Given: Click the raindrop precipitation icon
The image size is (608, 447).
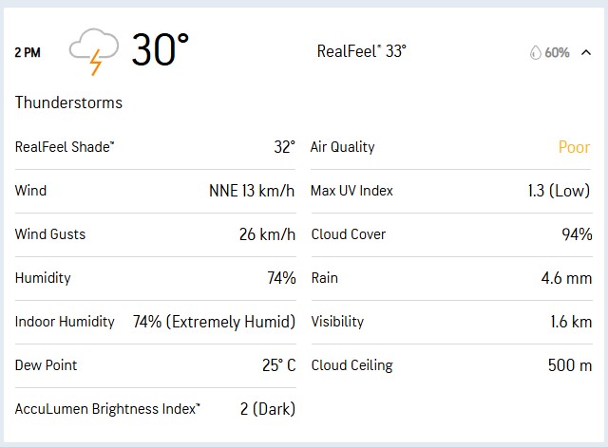Looking at the screenshot, I should pyautogui.click(x=535, y=52).
